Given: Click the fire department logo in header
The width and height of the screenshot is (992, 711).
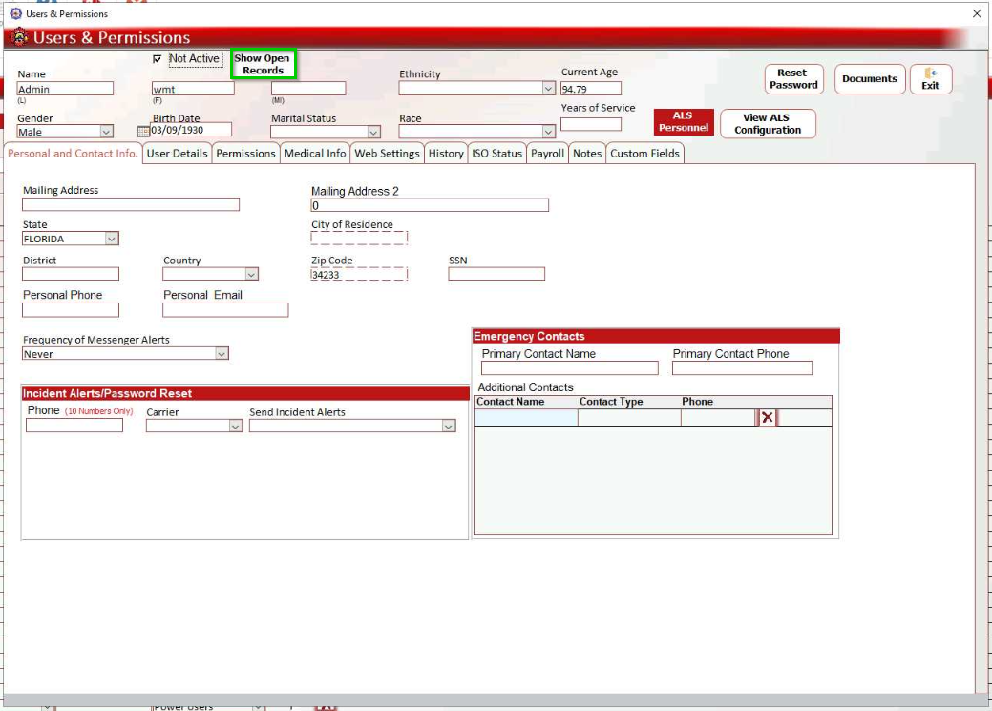Looking at the screenshot, I should 19,38.
